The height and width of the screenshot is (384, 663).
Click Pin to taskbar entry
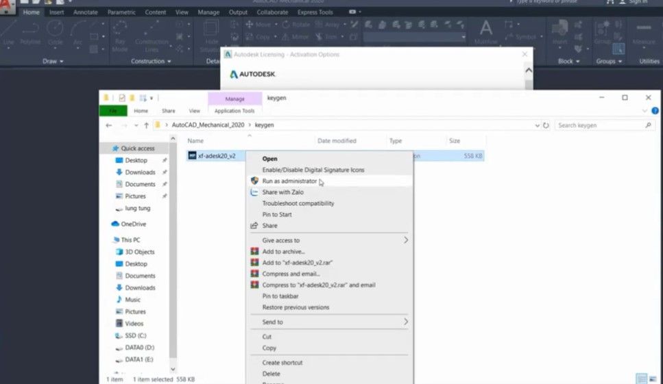pyautogui.click(x=280, y=296)
